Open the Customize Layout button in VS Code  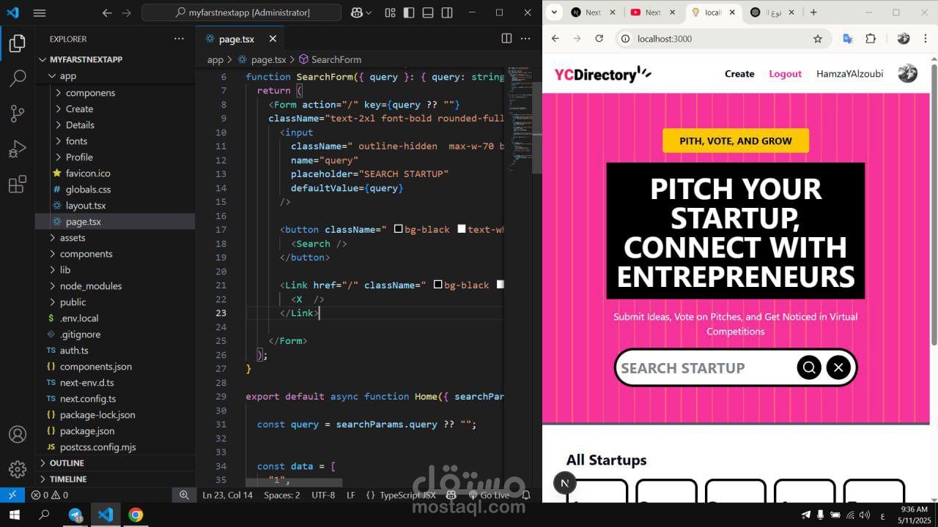click(390, 12)
